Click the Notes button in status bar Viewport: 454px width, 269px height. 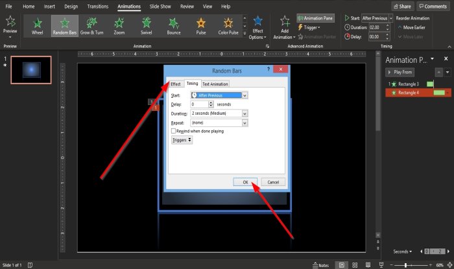pos(321,265)
